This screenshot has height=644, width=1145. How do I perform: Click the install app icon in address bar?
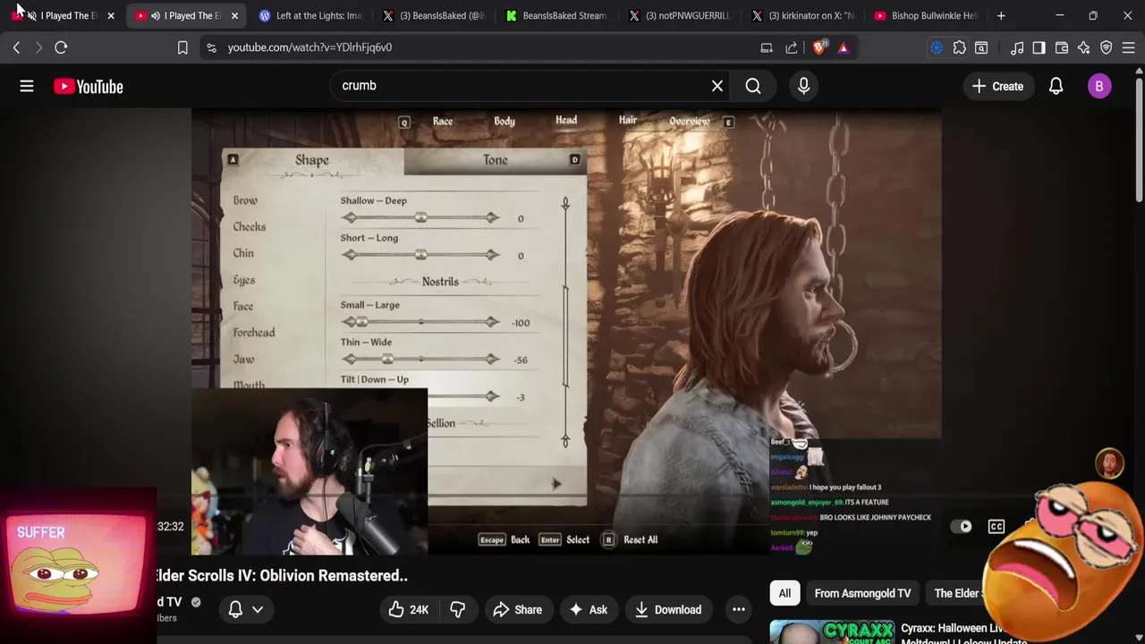point(767,47)
